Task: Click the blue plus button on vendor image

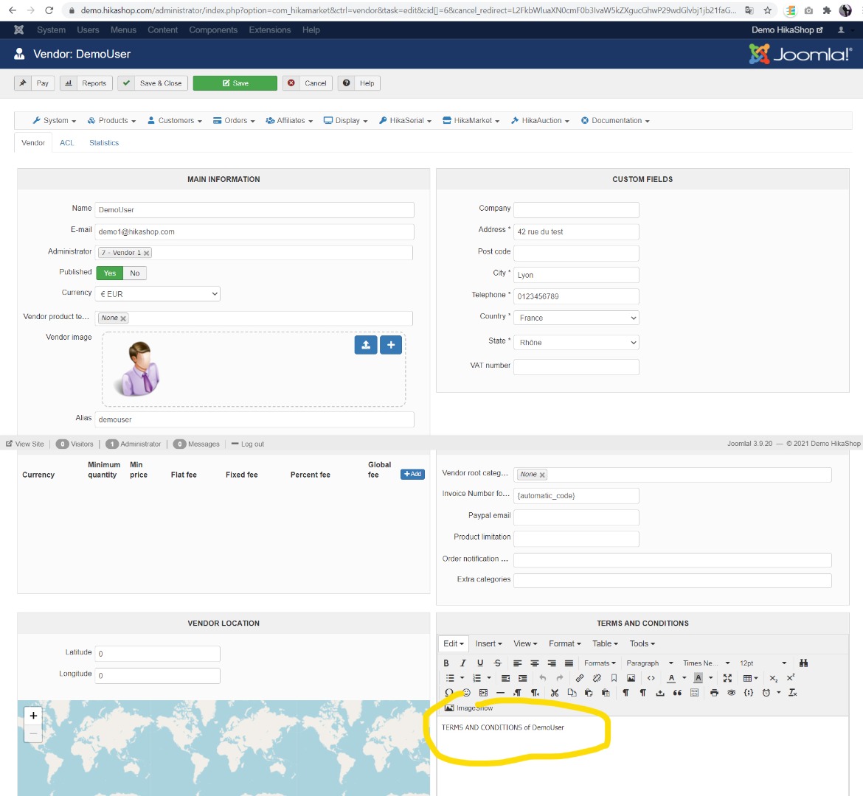Action: [391, 345]
